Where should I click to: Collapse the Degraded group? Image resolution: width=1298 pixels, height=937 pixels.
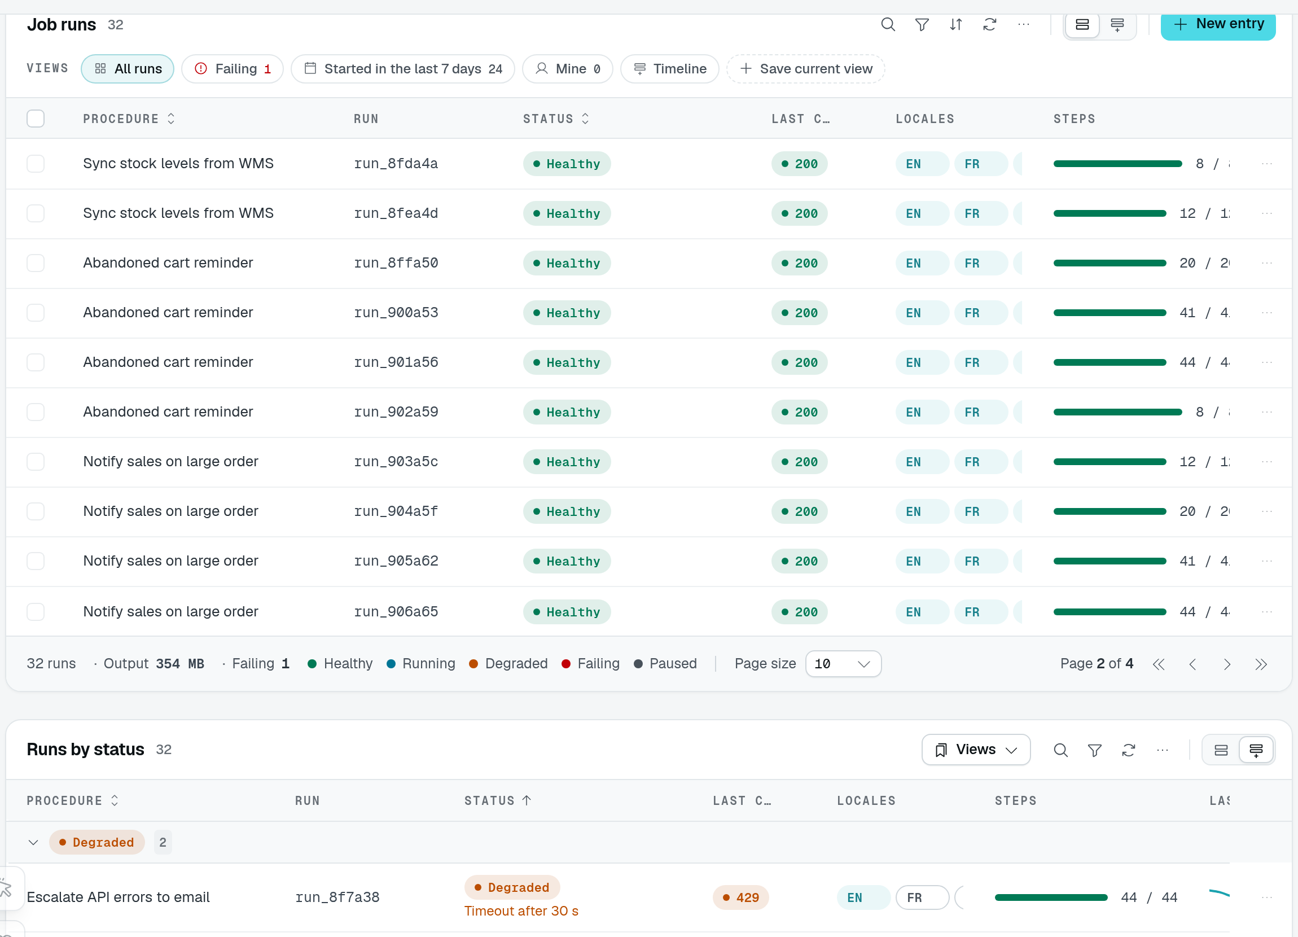coord(33,843)
